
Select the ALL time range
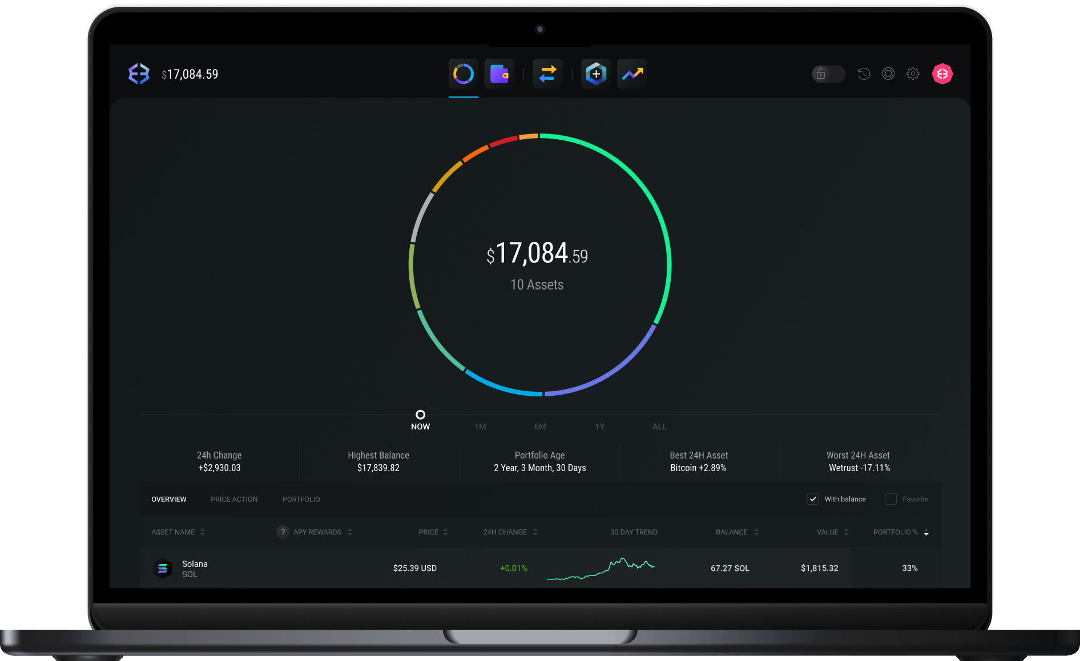coord(659,427)
